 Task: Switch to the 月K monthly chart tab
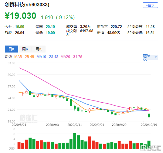39,49
